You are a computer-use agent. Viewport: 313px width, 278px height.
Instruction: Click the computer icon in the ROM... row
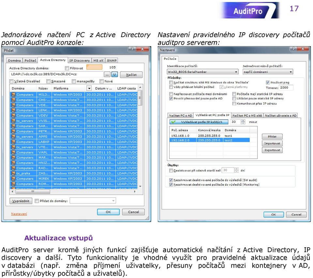click(13, 184)
